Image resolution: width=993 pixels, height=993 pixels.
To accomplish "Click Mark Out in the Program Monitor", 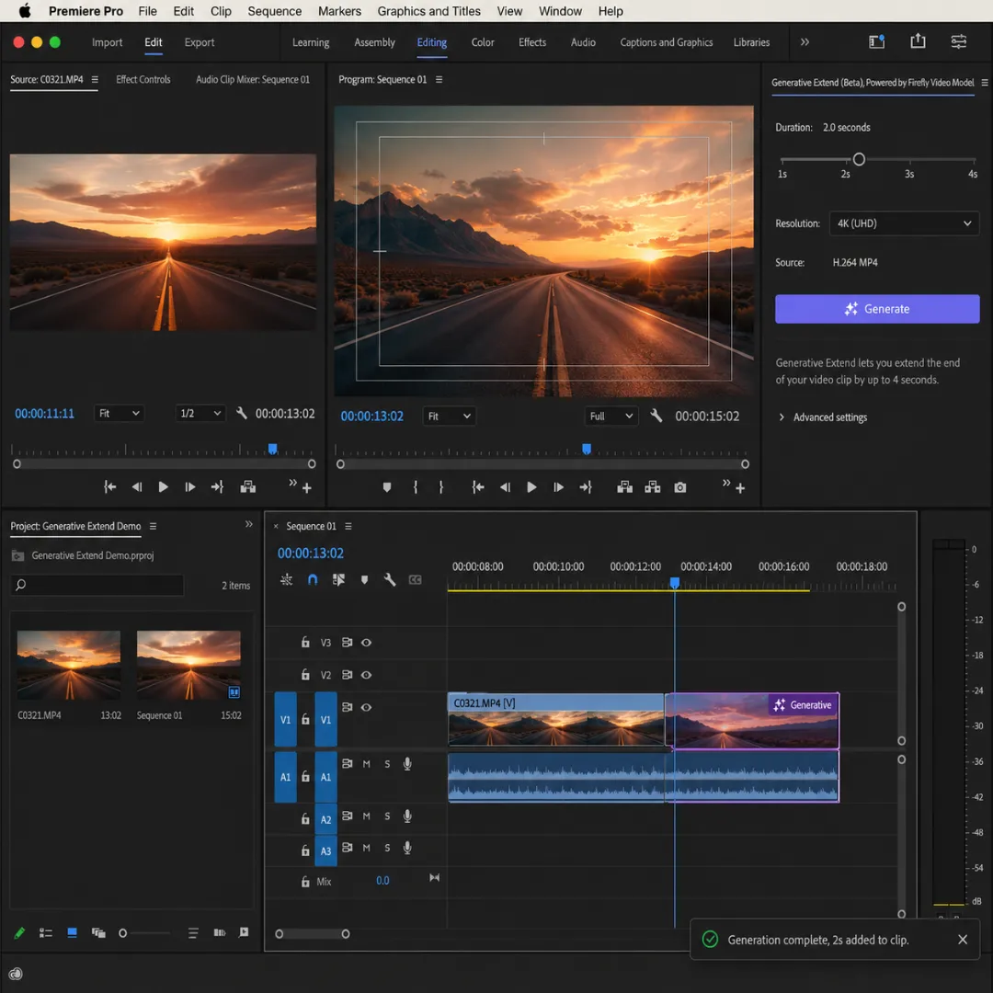I will coord(441,487).
